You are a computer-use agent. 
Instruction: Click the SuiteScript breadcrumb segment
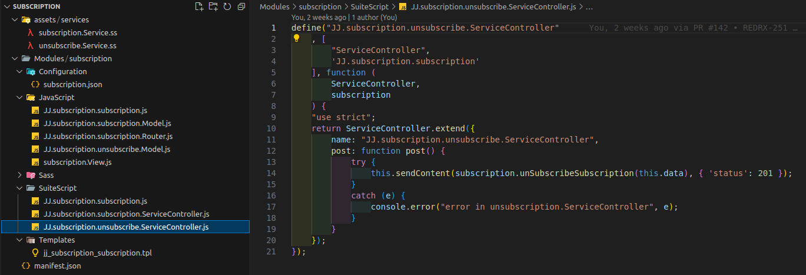pos(370,7)
